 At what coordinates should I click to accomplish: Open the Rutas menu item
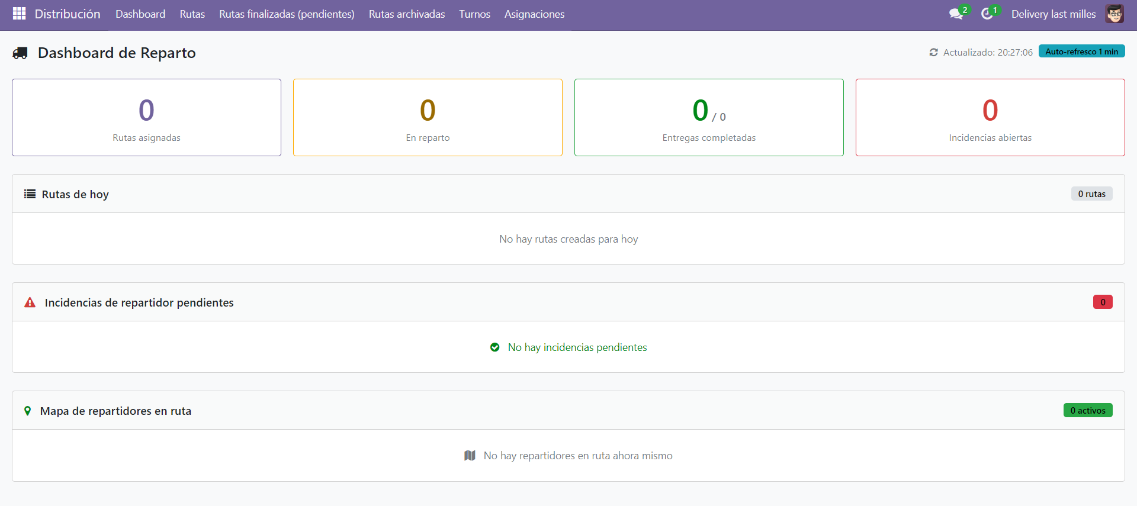pos(192,14)
